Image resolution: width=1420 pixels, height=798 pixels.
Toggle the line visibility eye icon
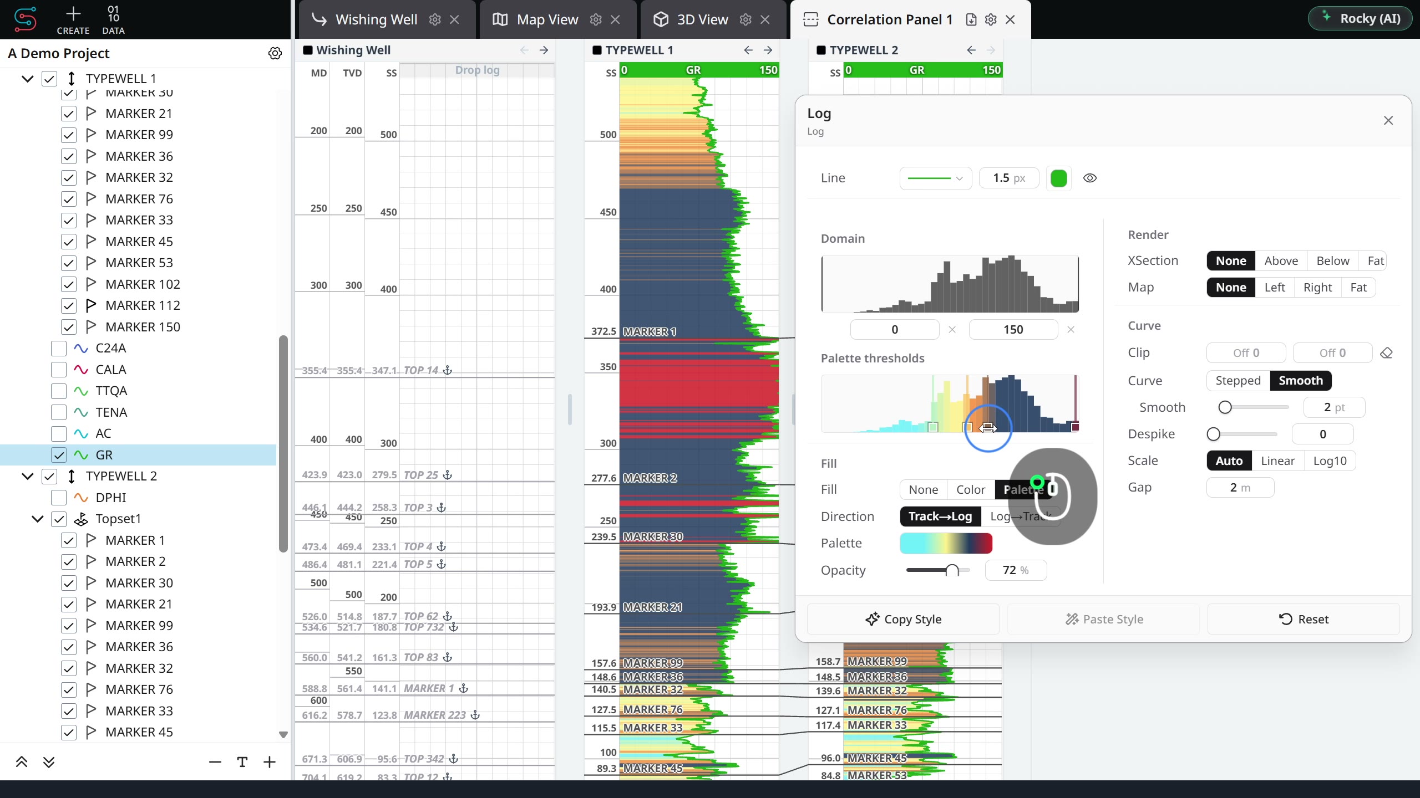(x=1090, y=178)
